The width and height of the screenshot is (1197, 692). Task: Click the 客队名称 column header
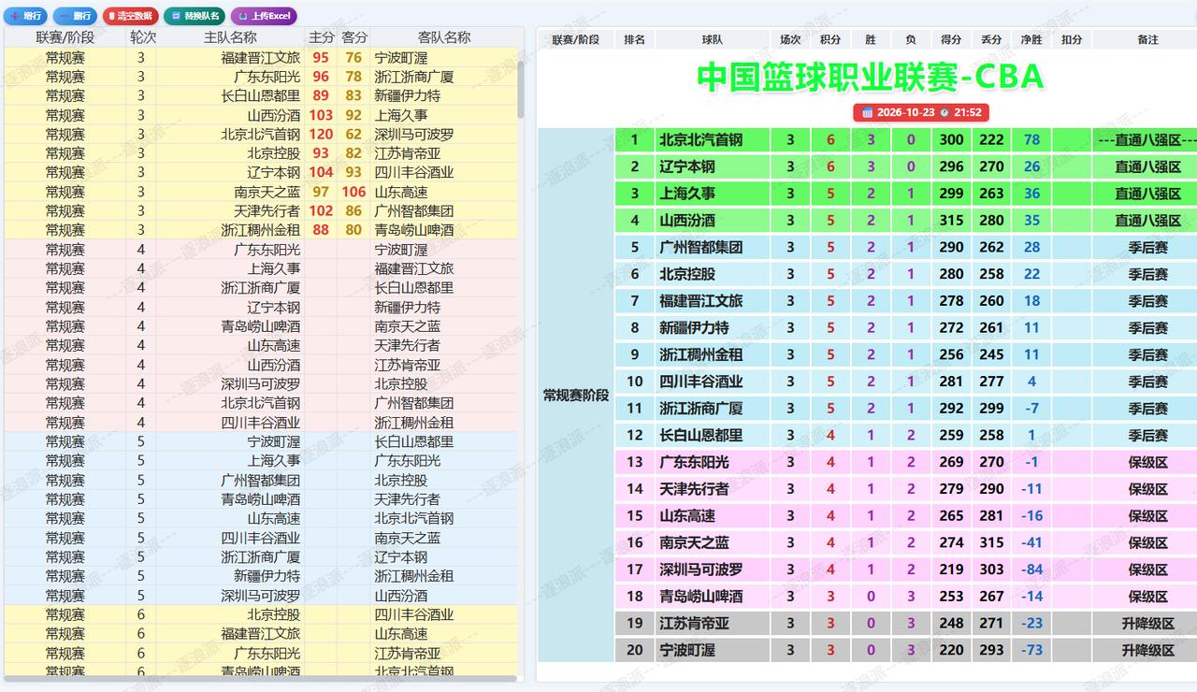click(444, 37)
